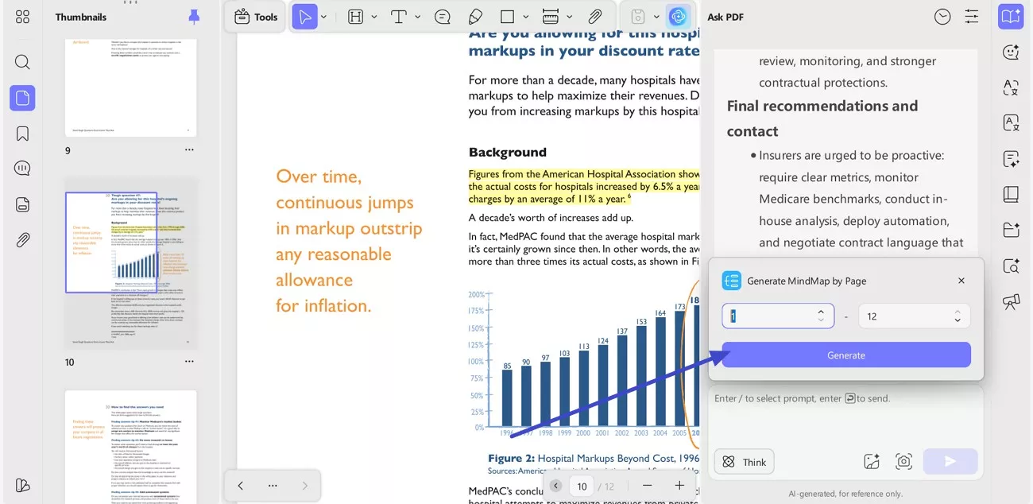Select the rectangle shape tool
Image resolution: width=1033 pixels, height=504 pixels.
507,17
